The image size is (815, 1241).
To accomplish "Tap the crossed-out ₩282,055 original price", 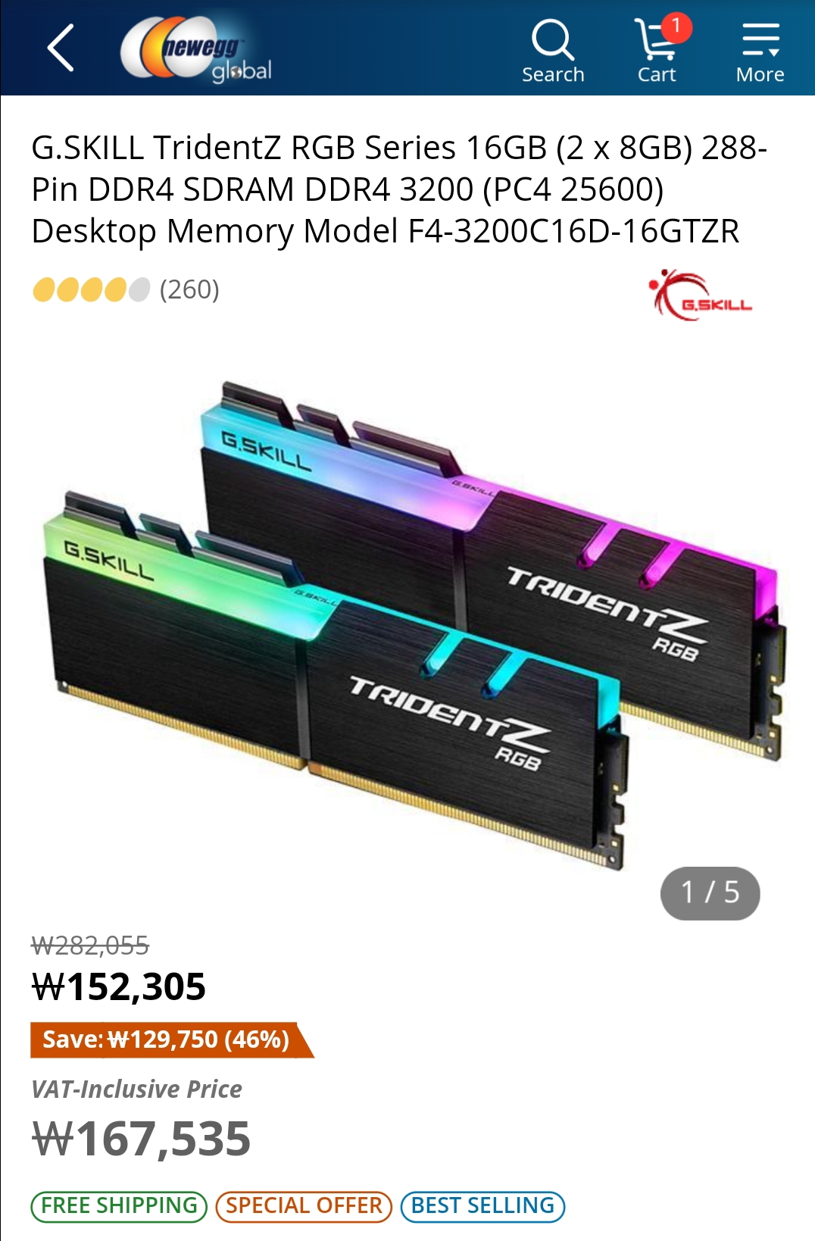I will pos(90,946).
